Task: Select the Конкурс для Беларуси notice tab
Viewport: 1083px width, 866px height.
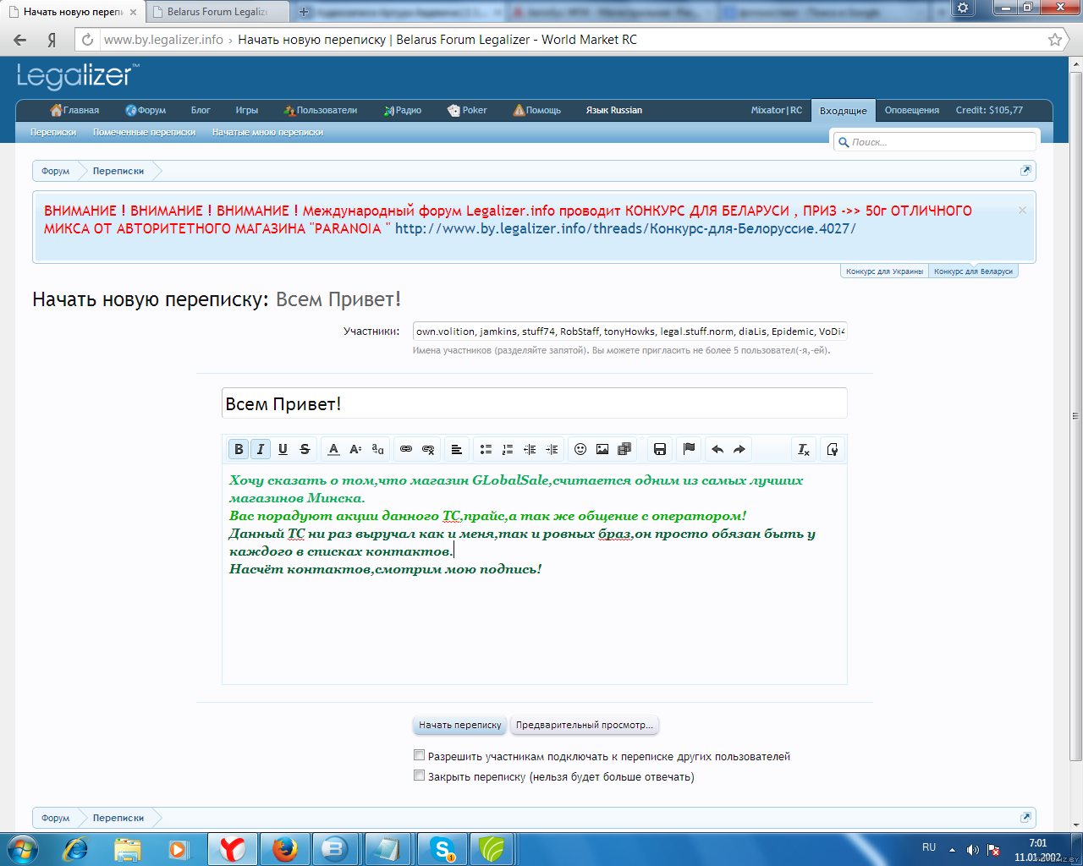Action: click(973, 271)
